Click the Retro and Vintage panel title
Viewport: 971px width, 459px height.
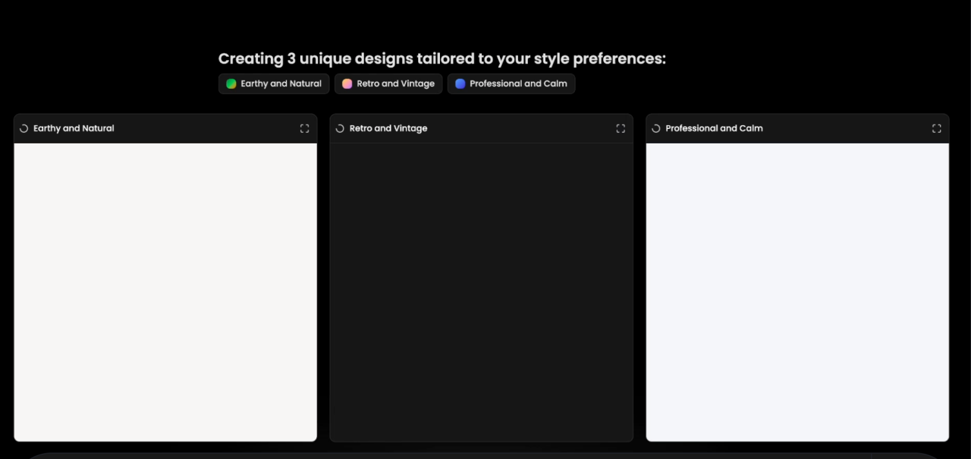point(388,128)
